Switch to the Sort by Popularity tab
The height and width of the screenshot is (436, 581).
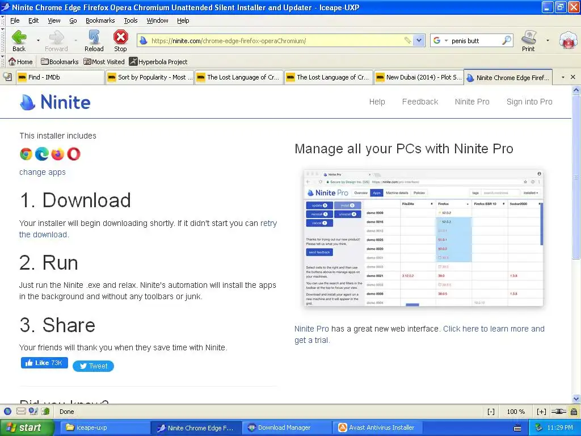pyautogui.click(x=150, y=77)
